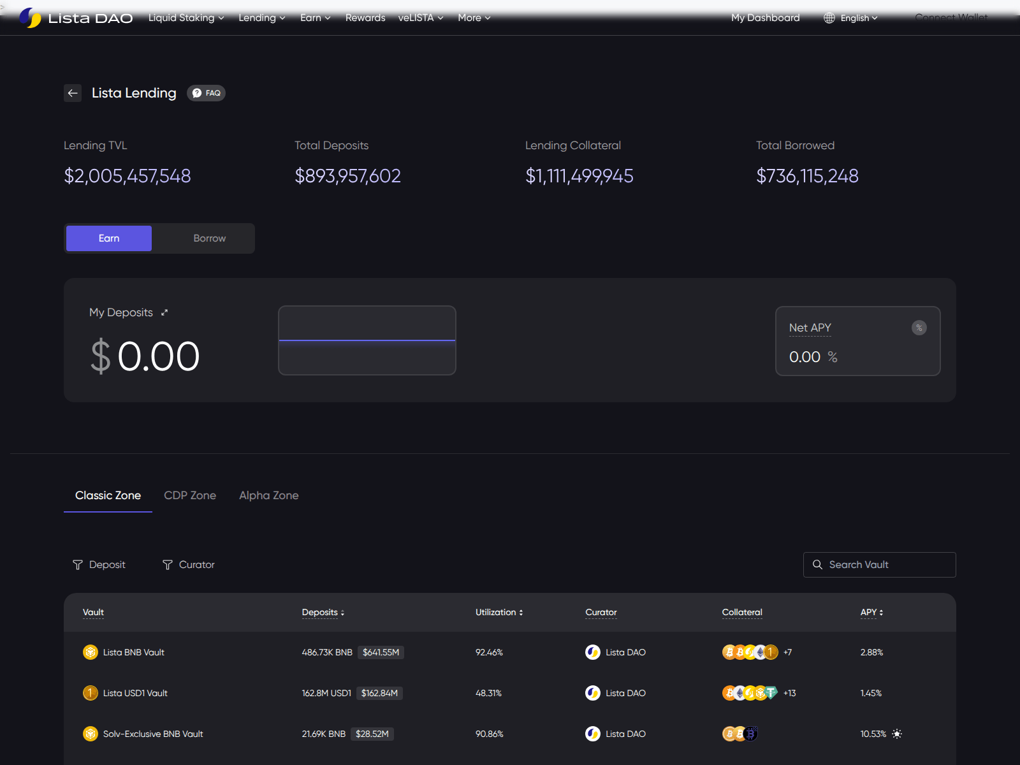
Task: Go back using the arrow icon
Action: tap(73, 93)
